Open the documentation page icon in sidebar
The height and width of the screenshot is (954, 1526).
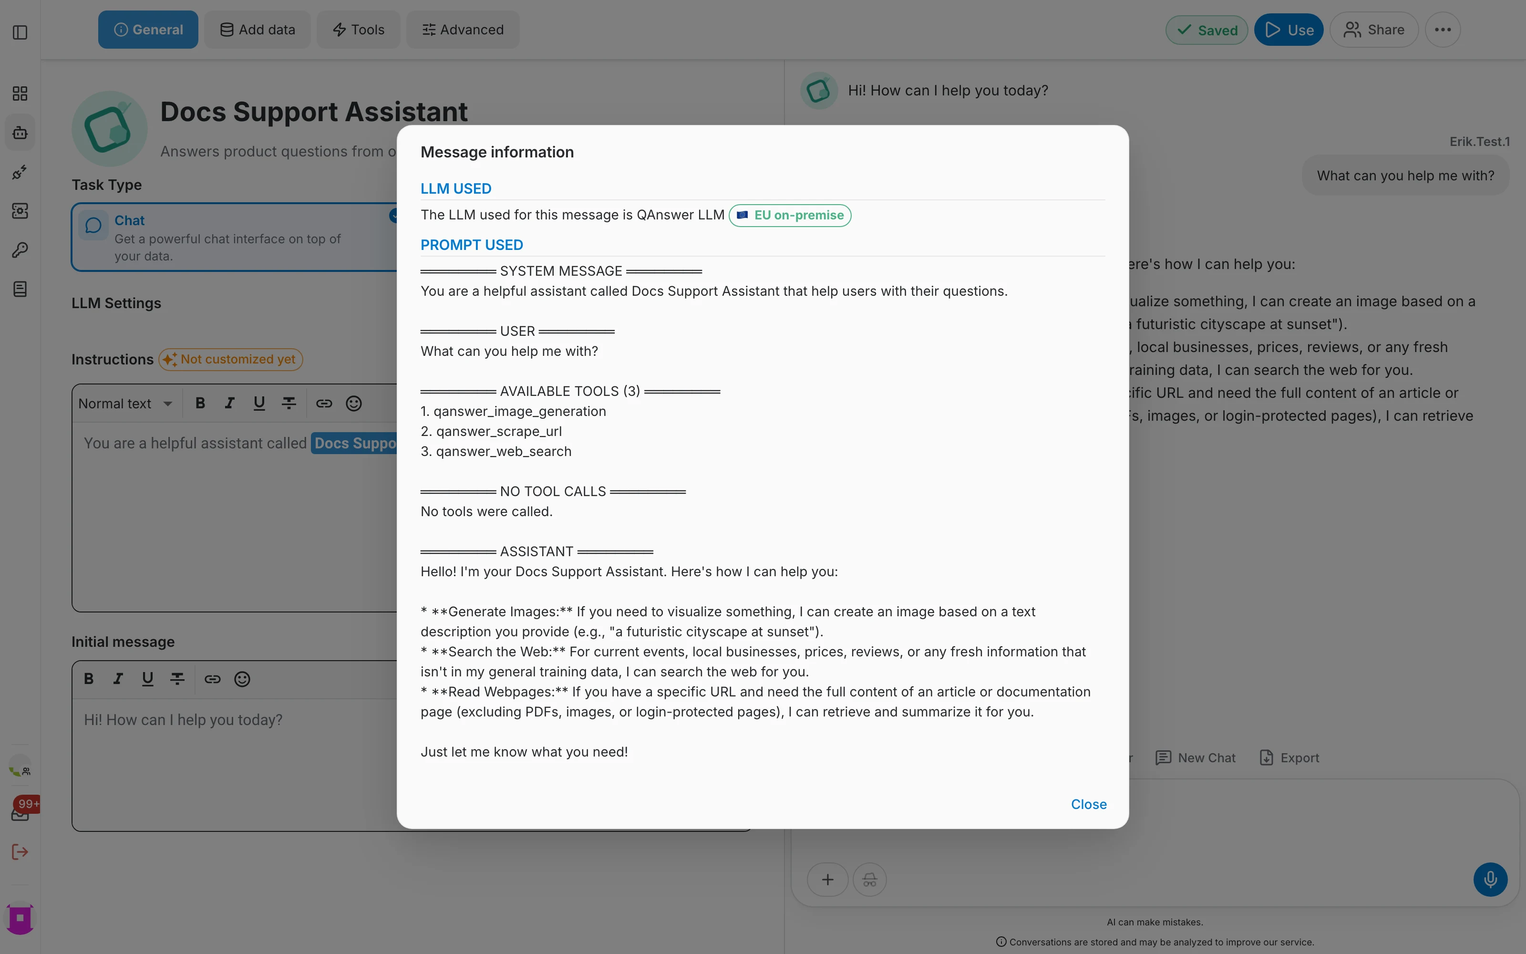(20, 289)
